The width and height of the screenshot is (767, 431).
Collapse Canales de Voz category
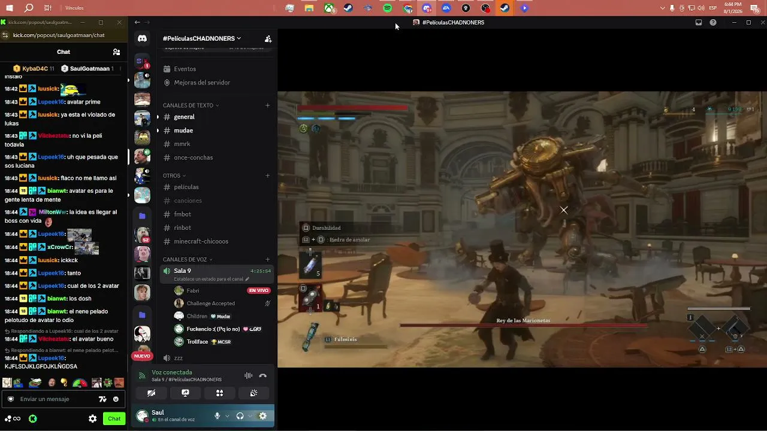click(x=188, y=259)
